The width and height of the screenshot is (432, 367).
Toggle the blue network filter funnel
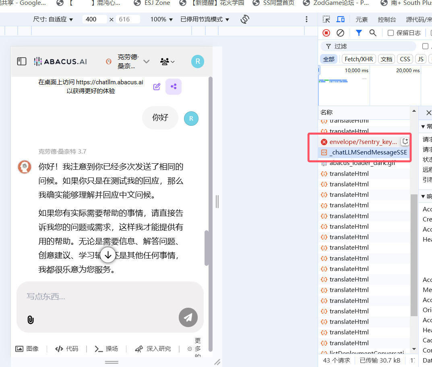pos(358,33)
